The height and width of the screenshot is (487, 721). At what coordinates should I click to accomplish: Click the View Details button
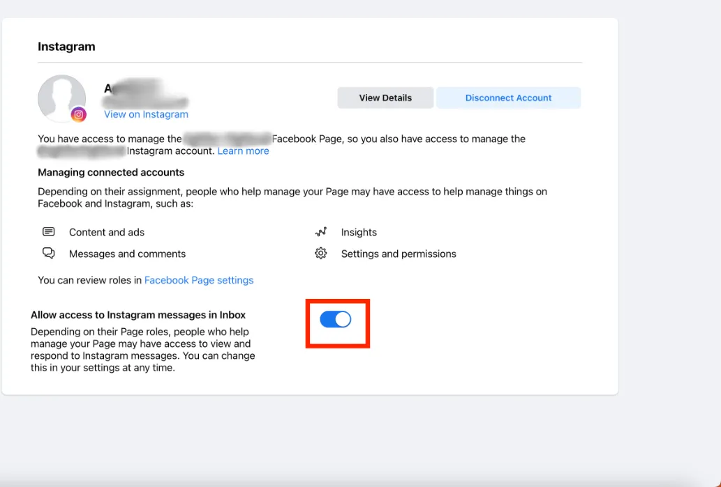385,98
